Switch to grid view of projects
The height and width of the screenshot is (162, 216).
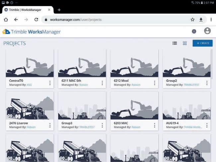click(x=185, y=43)
